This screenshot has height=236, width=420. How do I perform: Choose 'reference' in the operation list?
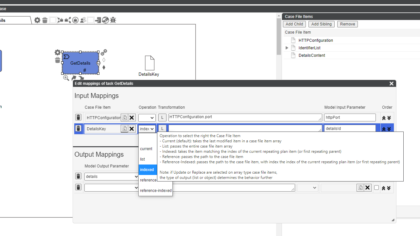(x=148, y=180)
